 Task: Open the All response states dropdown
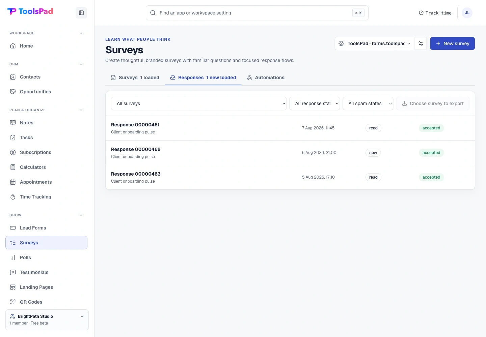pos(315,103)
